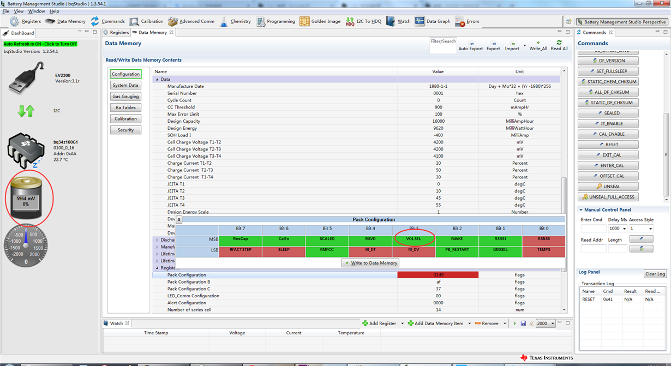The height and width of the screenshot is (366, 671).
Task: Toggle the GNDSEL bit
Action: 500,251
